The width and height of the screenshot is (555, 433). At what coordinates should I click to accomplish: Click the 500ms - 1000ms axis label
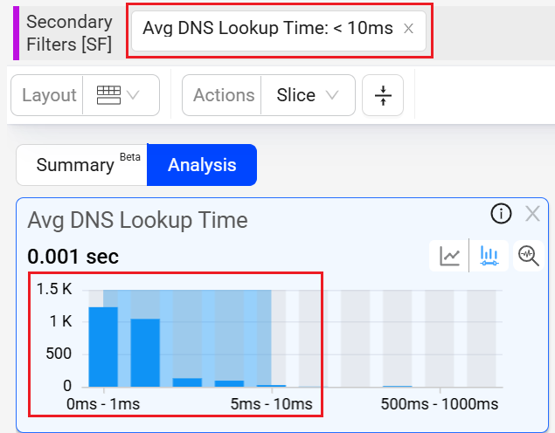[440, 404]
